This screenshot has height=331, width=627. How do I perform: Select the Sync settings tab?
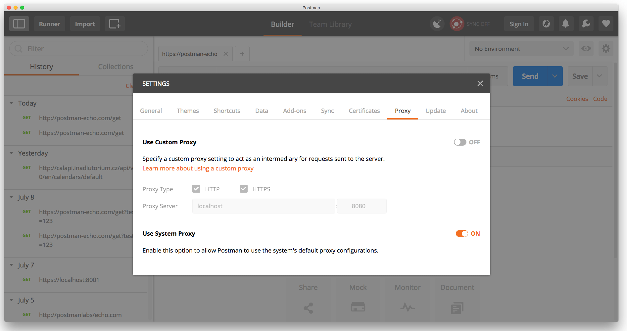pyautogui.click(x=327, y=111)
